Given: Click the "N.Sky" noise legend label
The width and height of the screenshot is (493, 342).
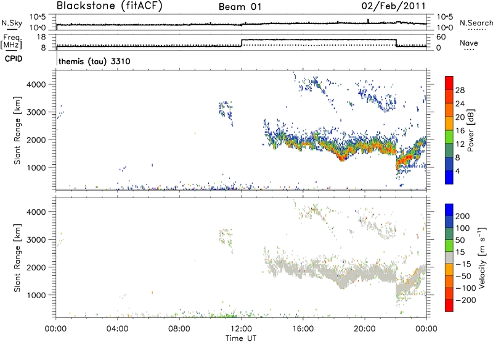Looking at the screenshot, I should click(x=12, y=23).
